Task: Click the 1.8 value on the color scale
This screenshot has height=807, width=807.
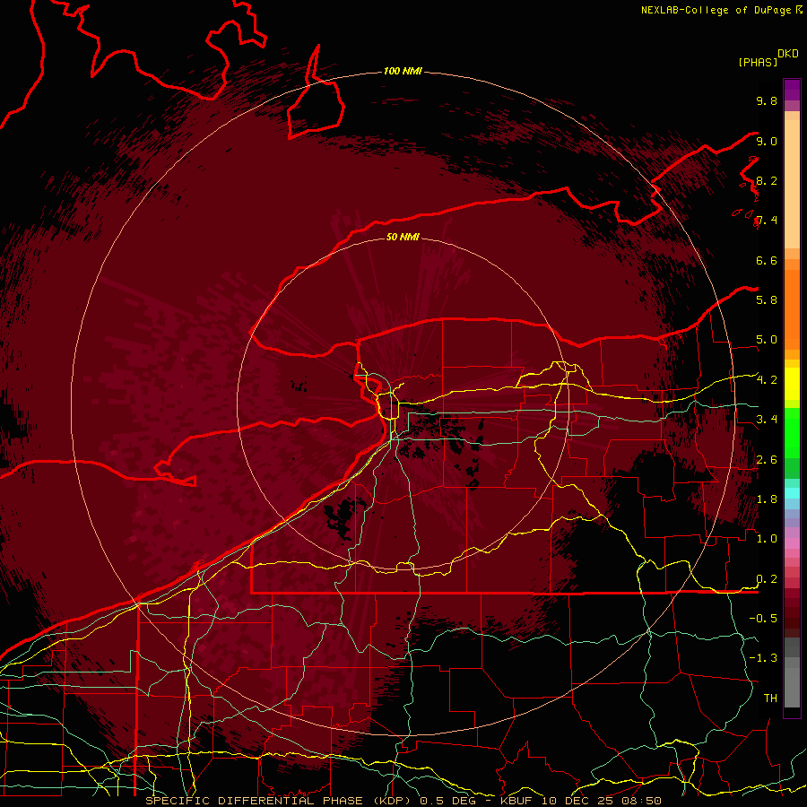Action: [x=767, y=499]
